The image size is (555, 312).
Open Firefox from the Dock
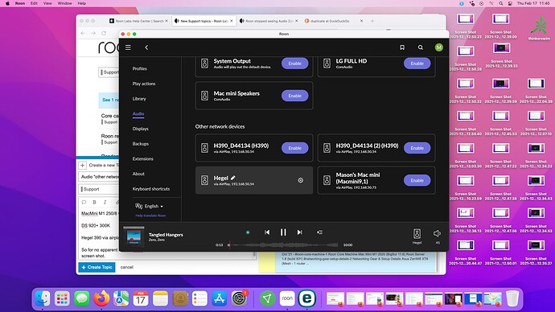(x=101, y=298)
